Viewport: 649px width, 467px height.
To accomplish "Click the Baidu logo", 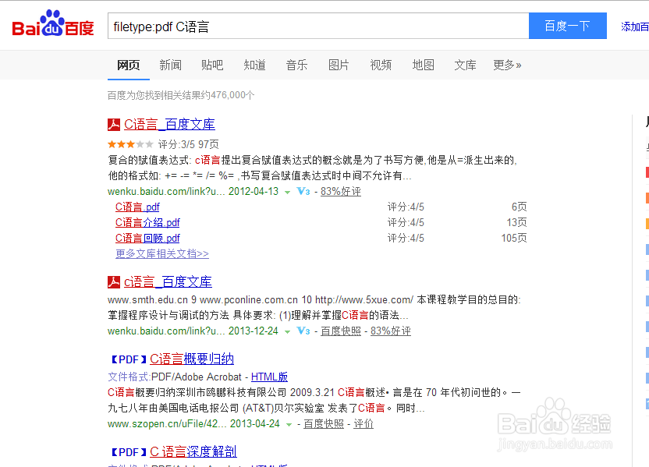I will (53, 23).
